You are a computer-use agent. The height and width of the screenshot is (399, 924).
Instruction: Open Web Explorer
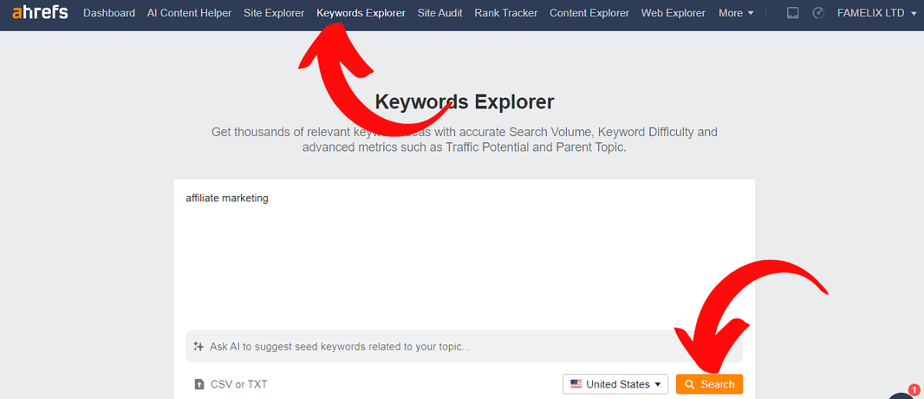click(x=674, y=13)
